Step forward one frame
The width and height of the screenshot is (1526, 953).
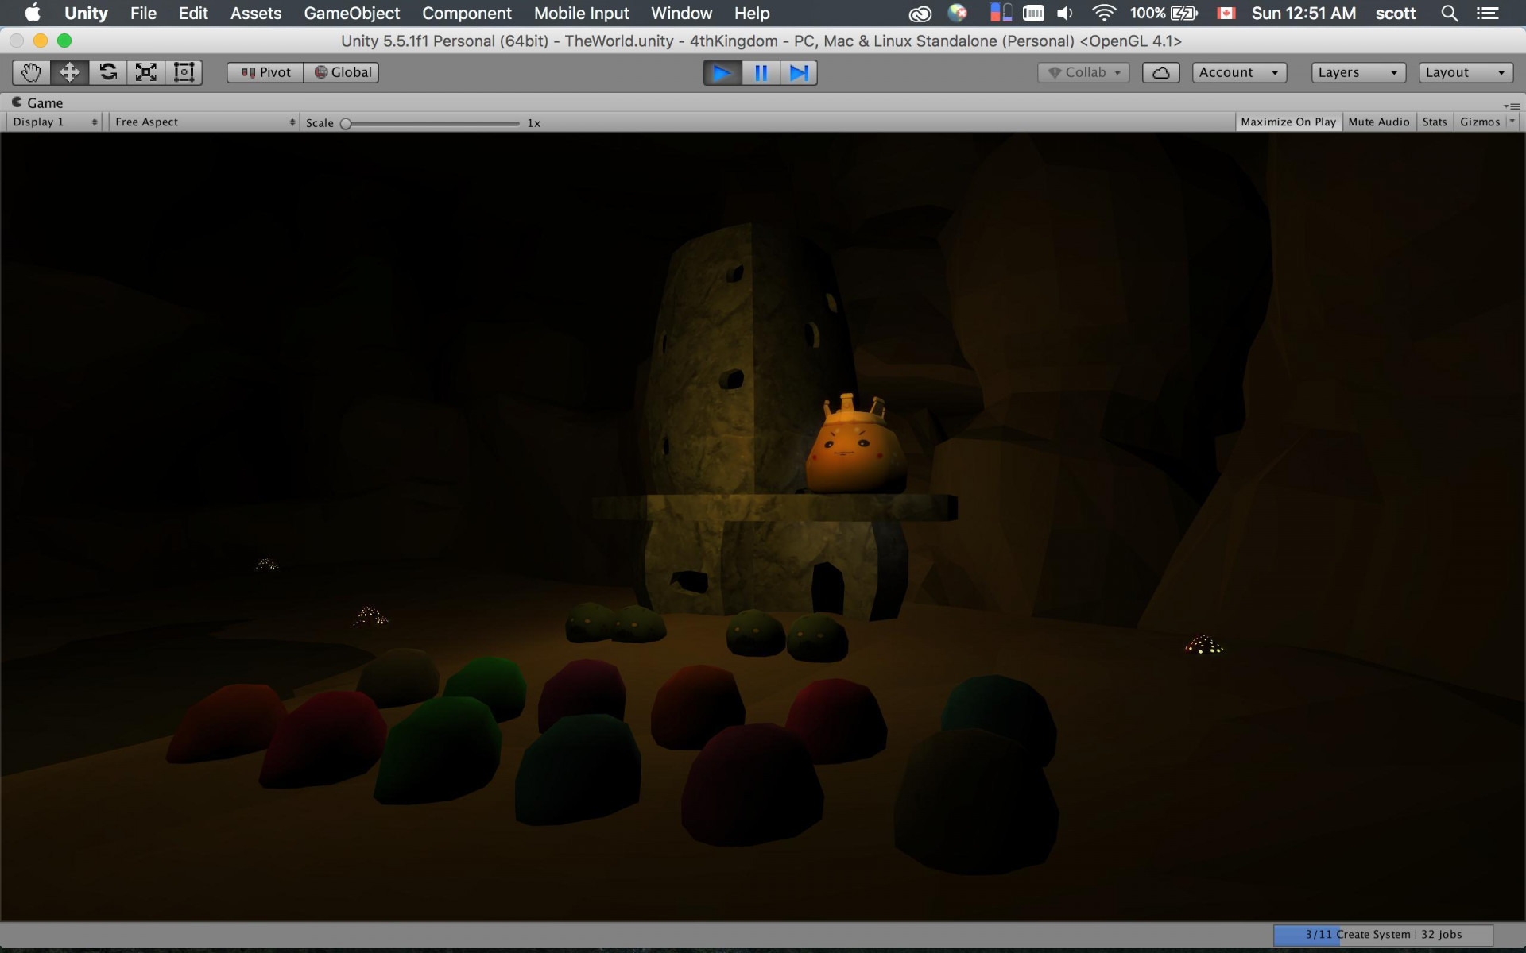coord(799,73)
